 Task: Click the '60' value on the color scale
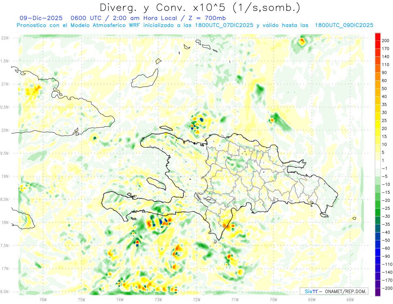click(384, 81)
